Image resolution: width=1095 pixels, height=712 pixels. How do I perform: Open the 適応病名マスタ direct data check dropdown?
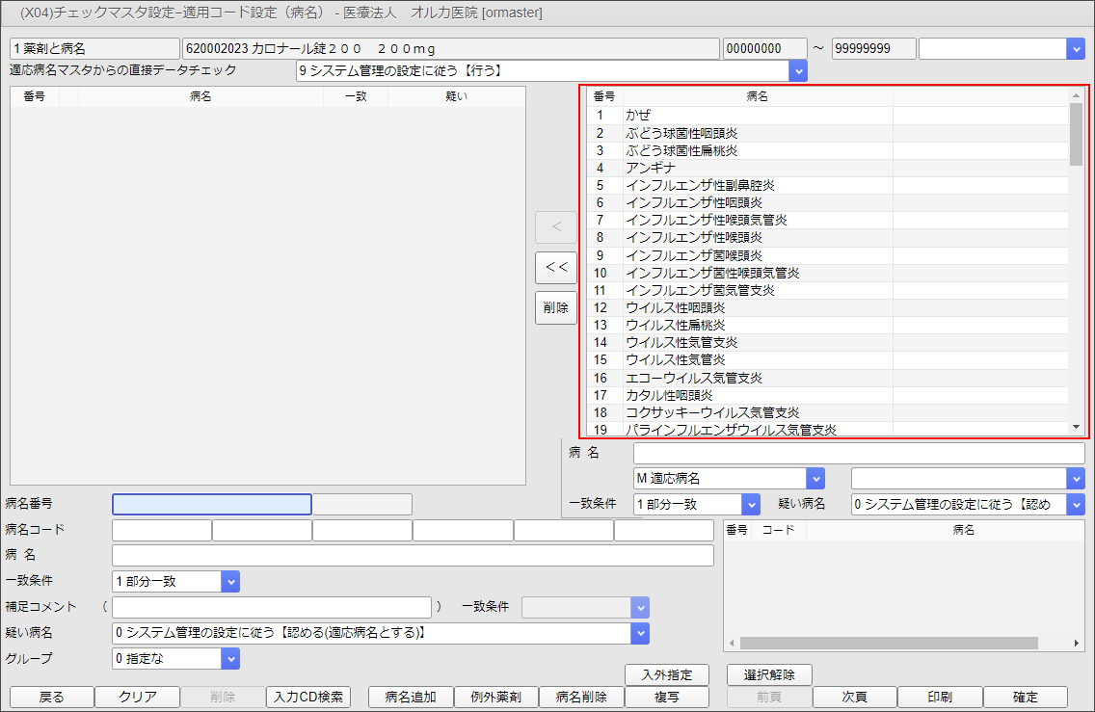(797, 70)
